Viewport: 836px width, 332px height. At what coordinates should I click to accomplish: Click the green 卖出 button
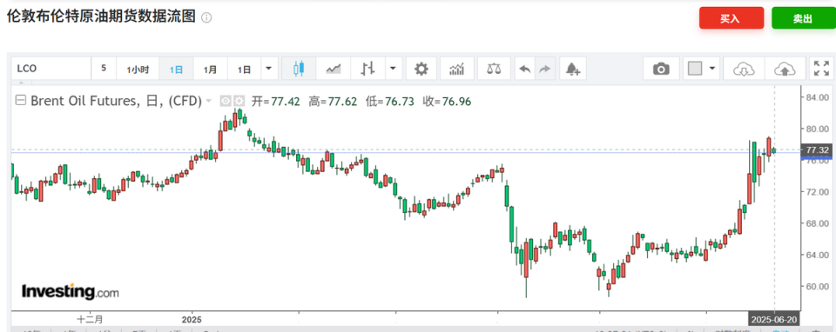click(x=802, y=18)
